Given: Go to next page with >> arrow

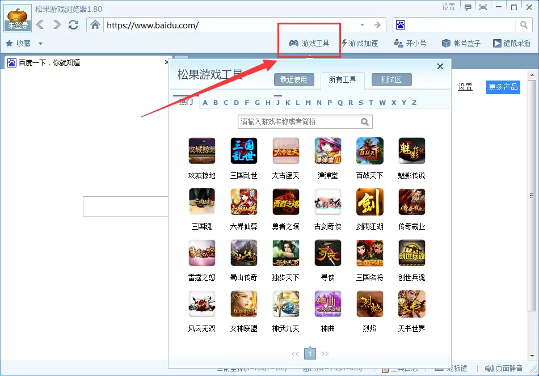Looking at the screenshot, I should (x=325, y=354).
